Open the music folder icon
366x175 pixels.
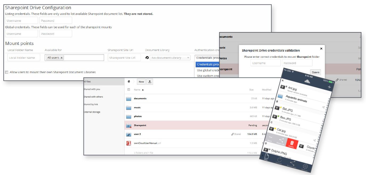point(129,107)
